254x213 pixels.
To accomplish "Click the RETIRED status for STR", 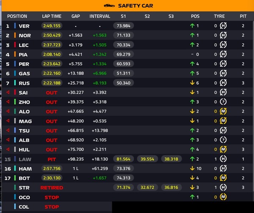I will 52,188.
